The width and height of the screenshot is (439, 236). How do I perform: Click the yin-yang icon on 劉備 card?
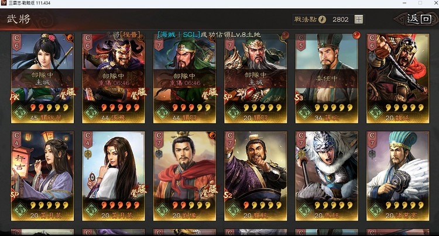(x=211, y=135)
